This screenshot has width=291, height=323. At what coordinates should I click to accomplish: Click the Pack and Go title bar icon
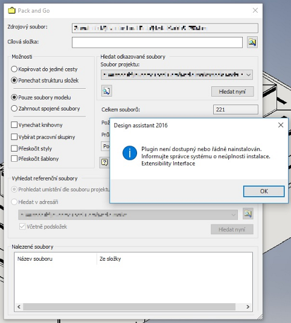(11, 10)
